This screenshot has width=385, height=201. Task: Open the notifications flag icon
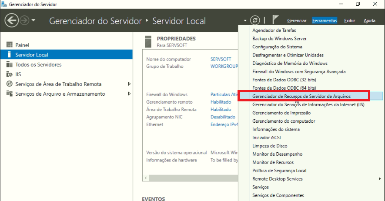point(275,20)
